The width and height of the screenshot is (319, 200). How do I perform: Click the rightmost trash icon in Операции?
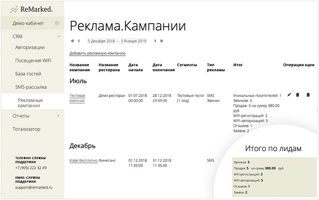click(308, 95)
